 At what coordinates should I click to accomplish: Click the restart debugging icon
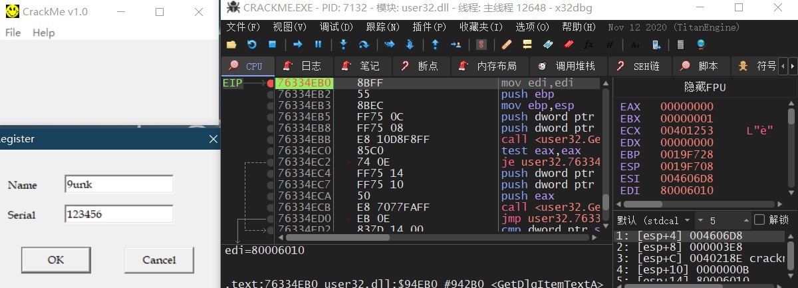251,45
